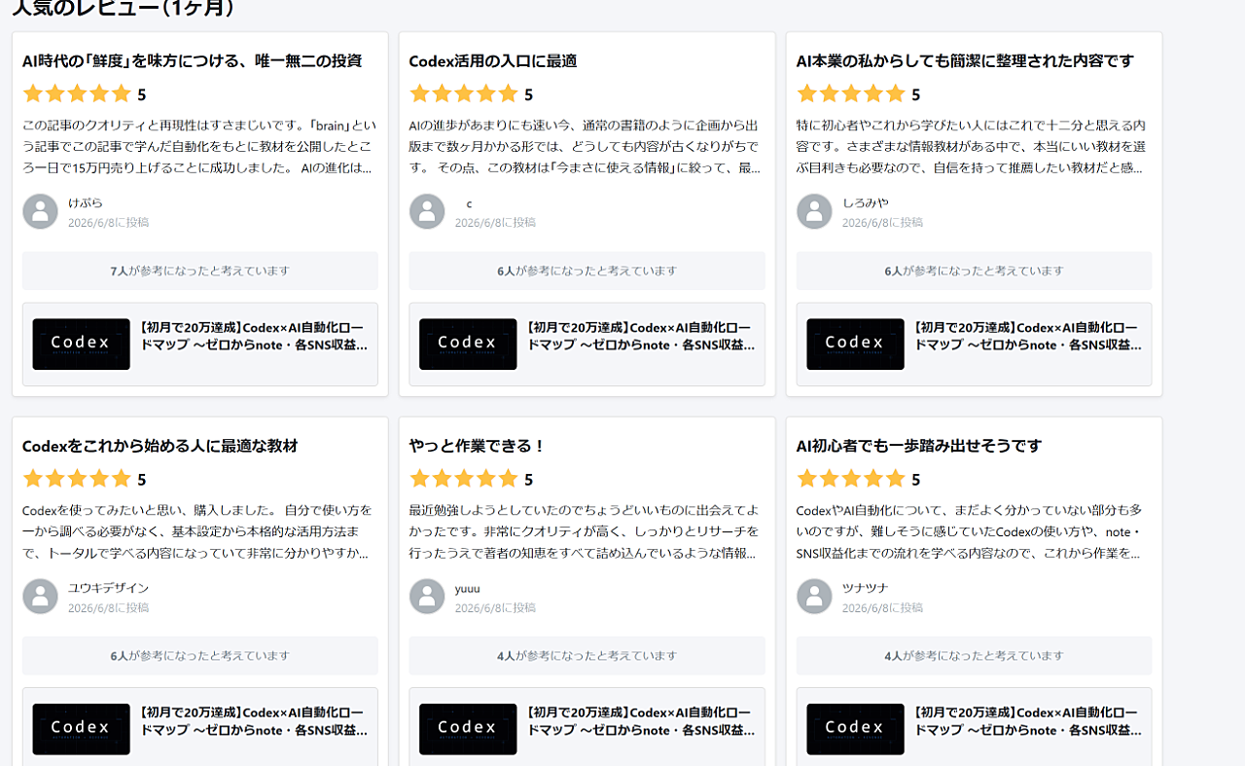This screenshot has height=766, width=1245.
Task: Open review titled AI時代の「鮮度」を味方につける
Action: 192,60
